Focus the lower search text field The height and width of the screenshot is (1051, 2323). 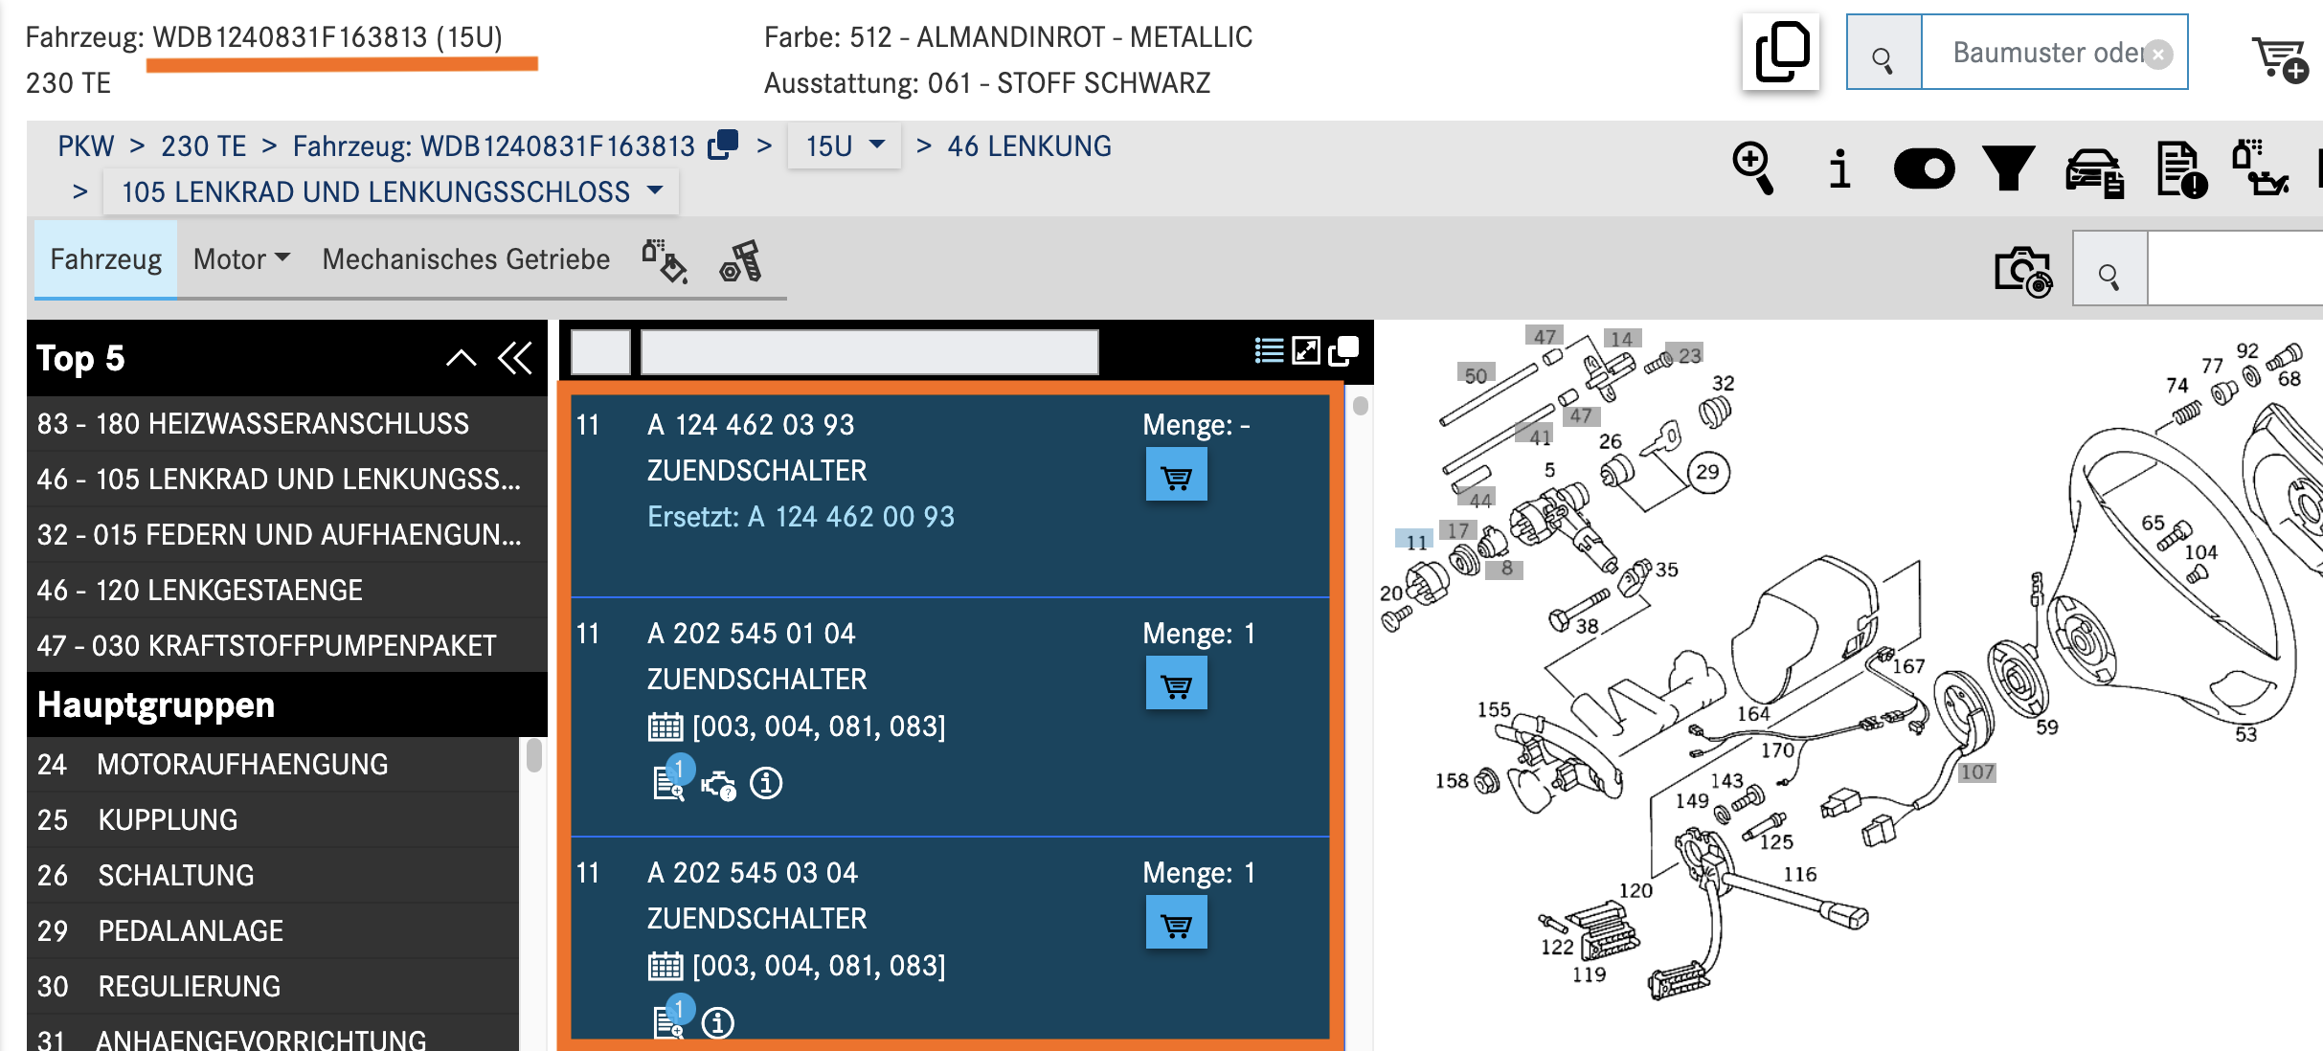(2236, 270)
